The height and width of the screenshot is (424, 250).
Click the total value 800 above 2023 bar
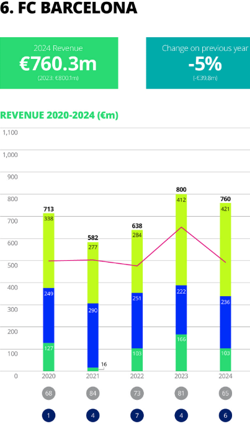[181, 189]
